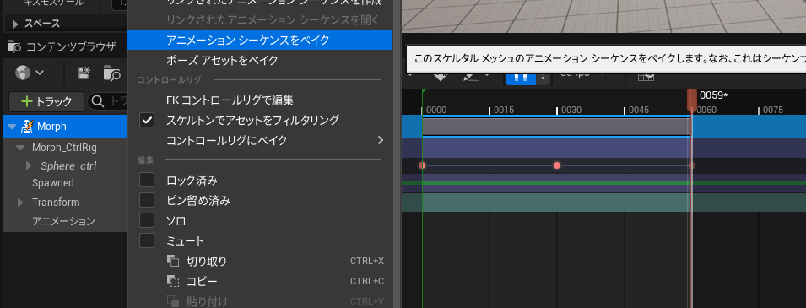Click the playhead marker at frame 0059
Screen dimensions: 806x308
point(692,100)
